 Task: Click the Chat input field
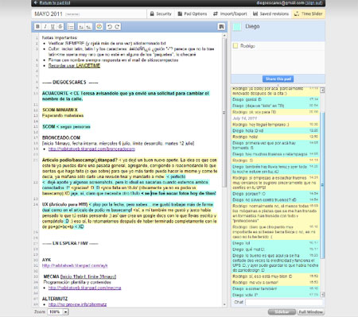click(x=284, y=302)
